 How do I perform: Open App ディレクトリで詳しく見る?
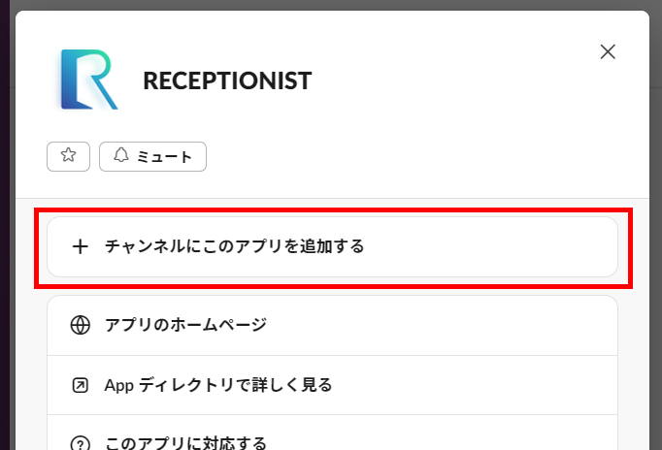click(x=218, y=385)
